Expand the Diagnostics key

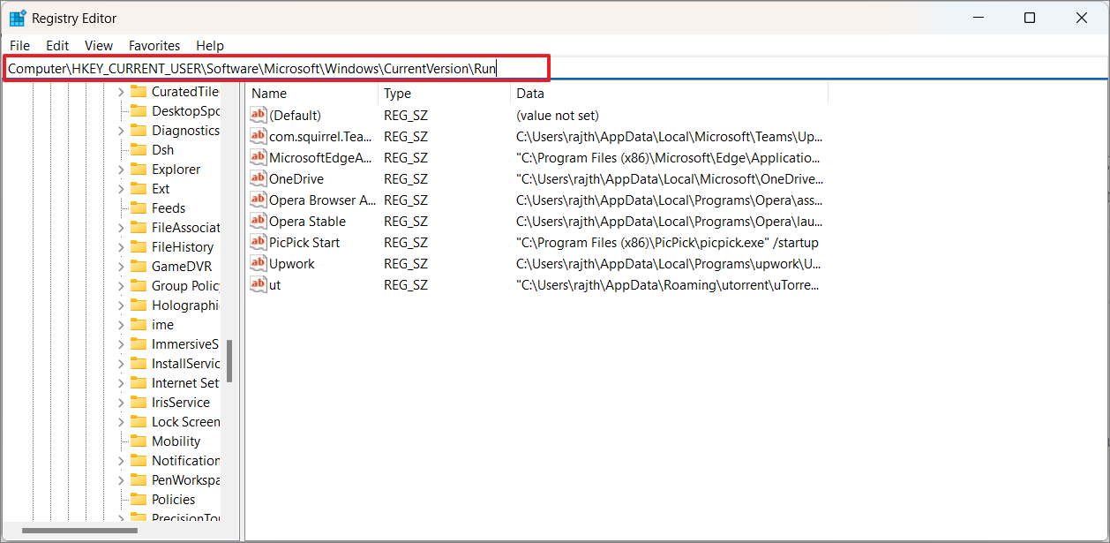click(x=121, y=131)
